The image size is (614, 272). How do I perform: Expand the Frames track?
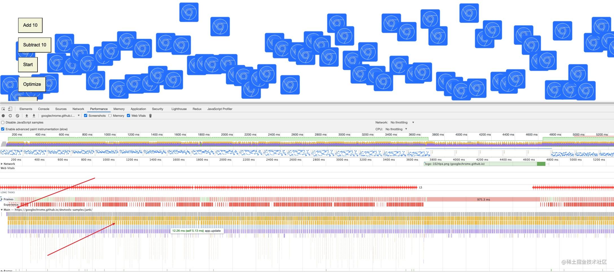pyautogui.click(x=2, y=199)
